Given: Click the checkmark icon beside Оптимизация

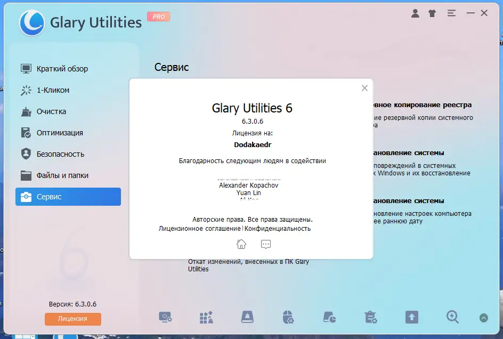Looking at the screenshot, I should click(26, 133).
